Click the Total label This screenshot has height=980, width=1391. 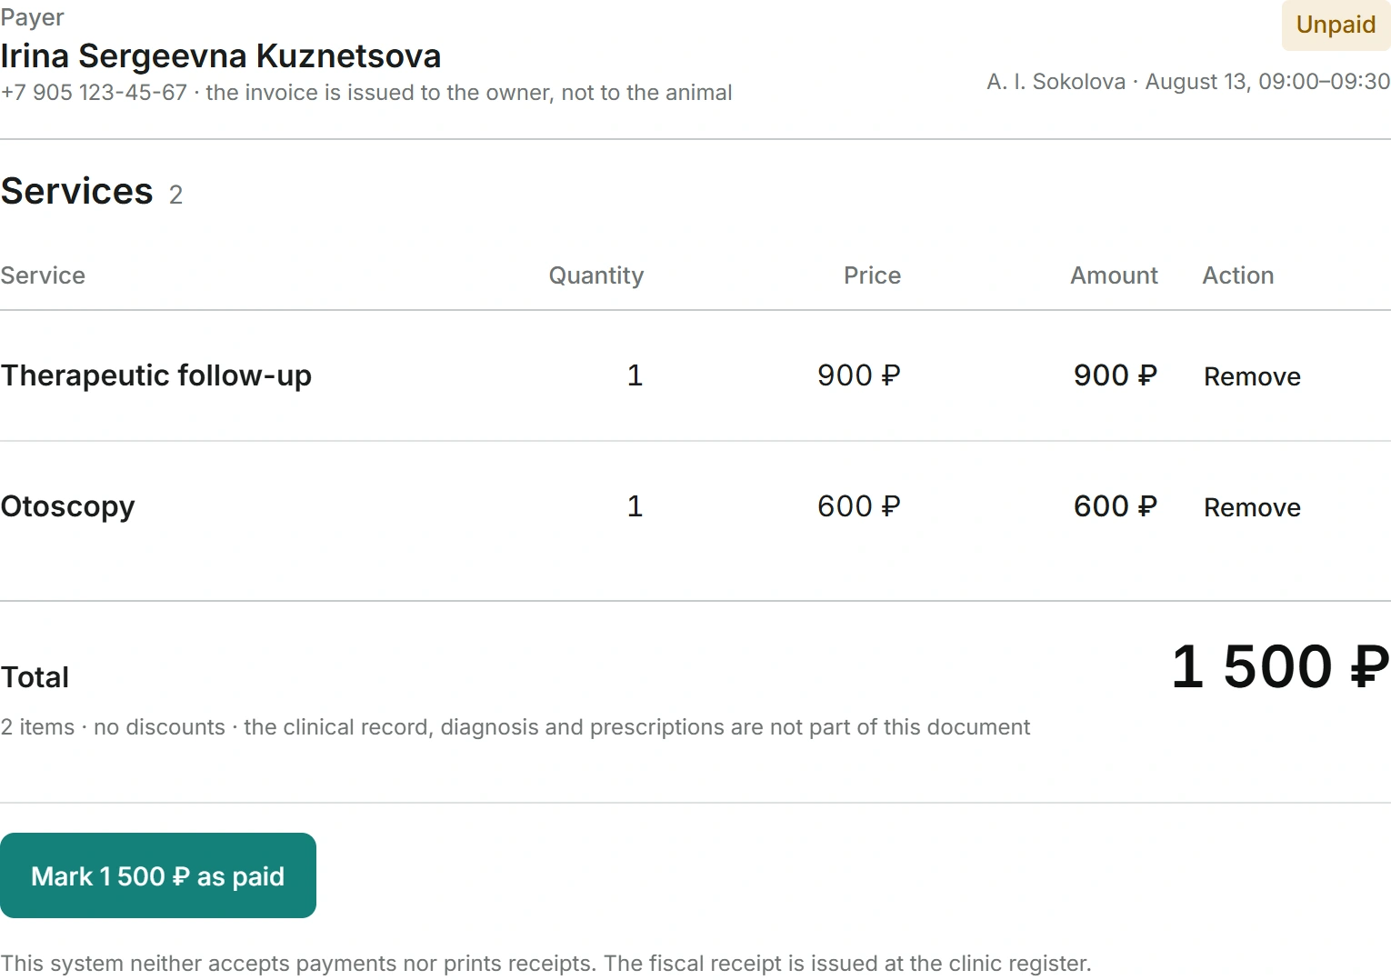pos(35,677)
